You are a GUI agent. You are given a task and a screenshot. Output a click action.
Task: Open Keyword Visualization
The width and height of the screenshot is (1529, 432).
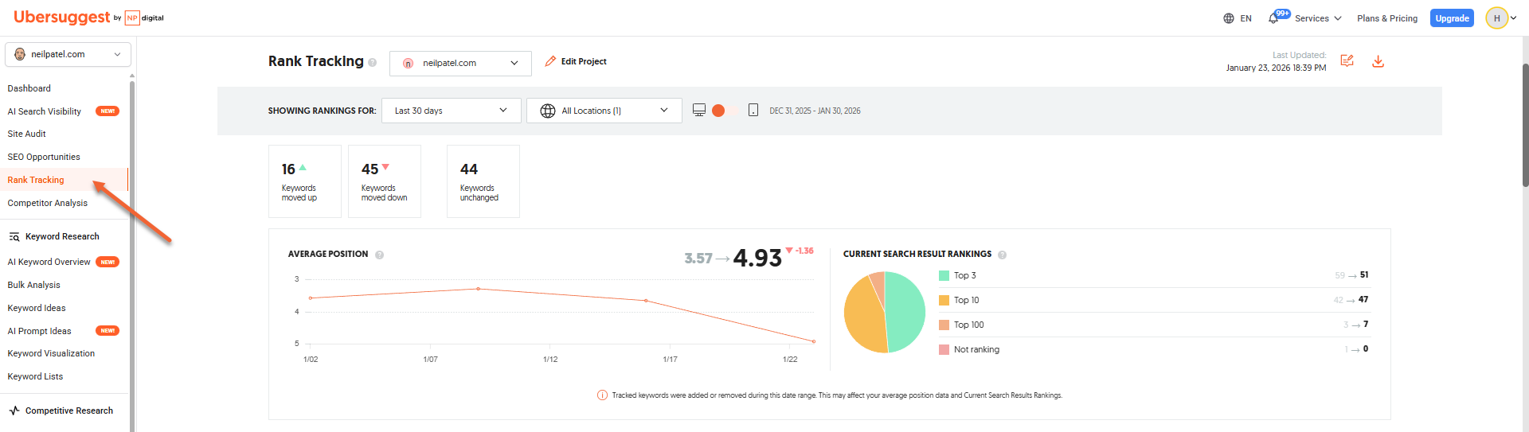51,353
